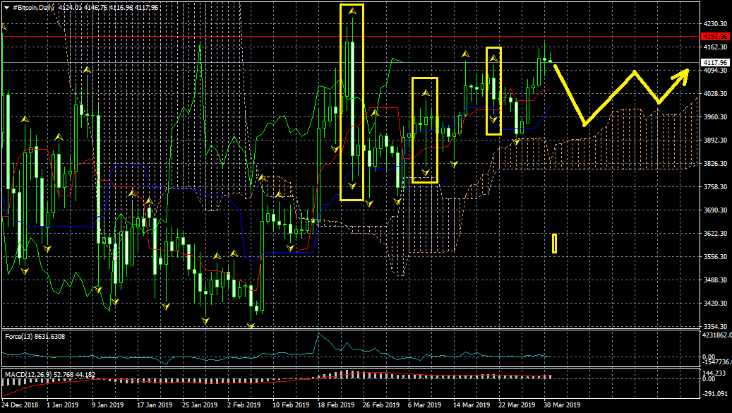Select the yellow zigzag forecast line's lowest point
732x413 pixels.
(584, 124)
